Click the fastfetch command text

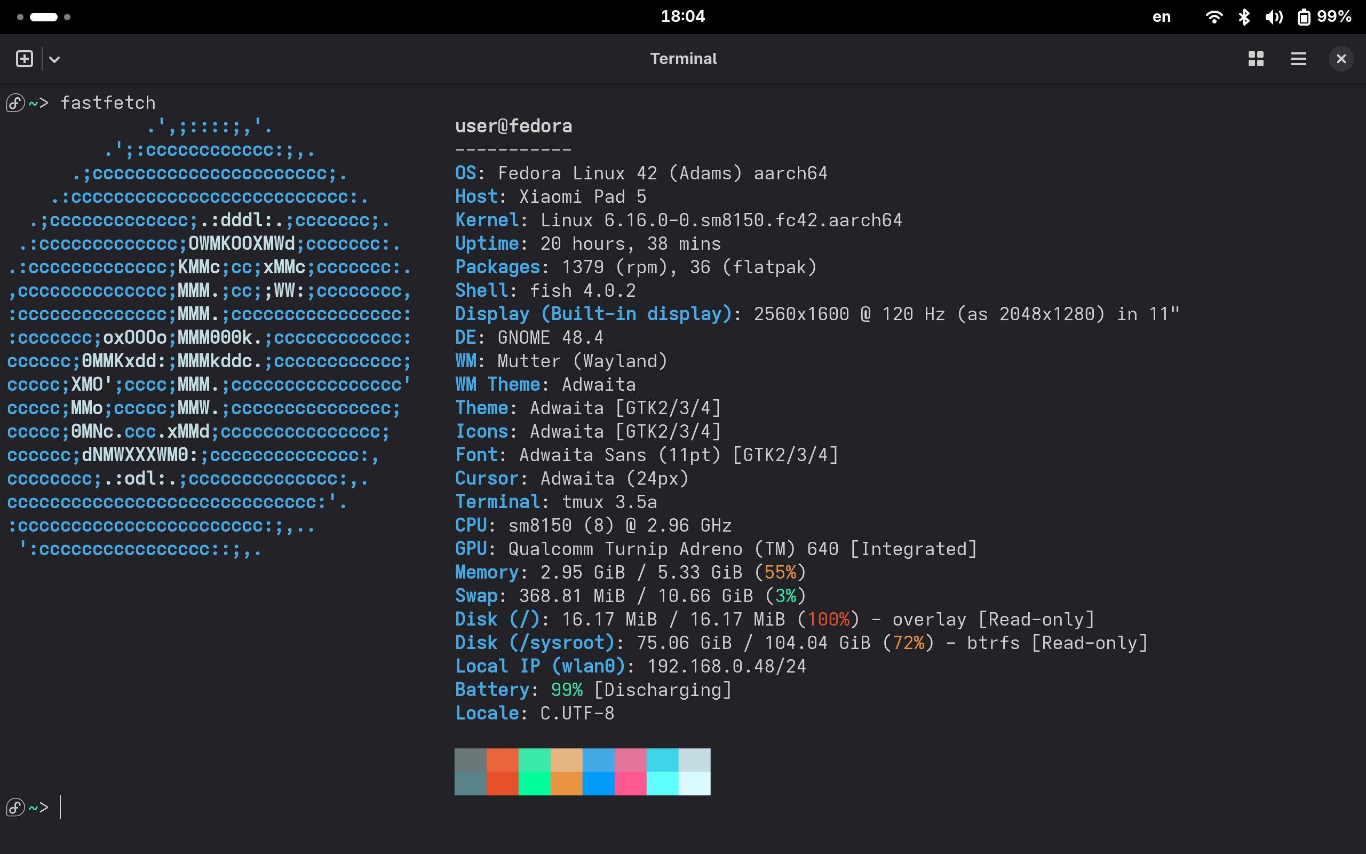pyautogui.click(x=108, y=103)
